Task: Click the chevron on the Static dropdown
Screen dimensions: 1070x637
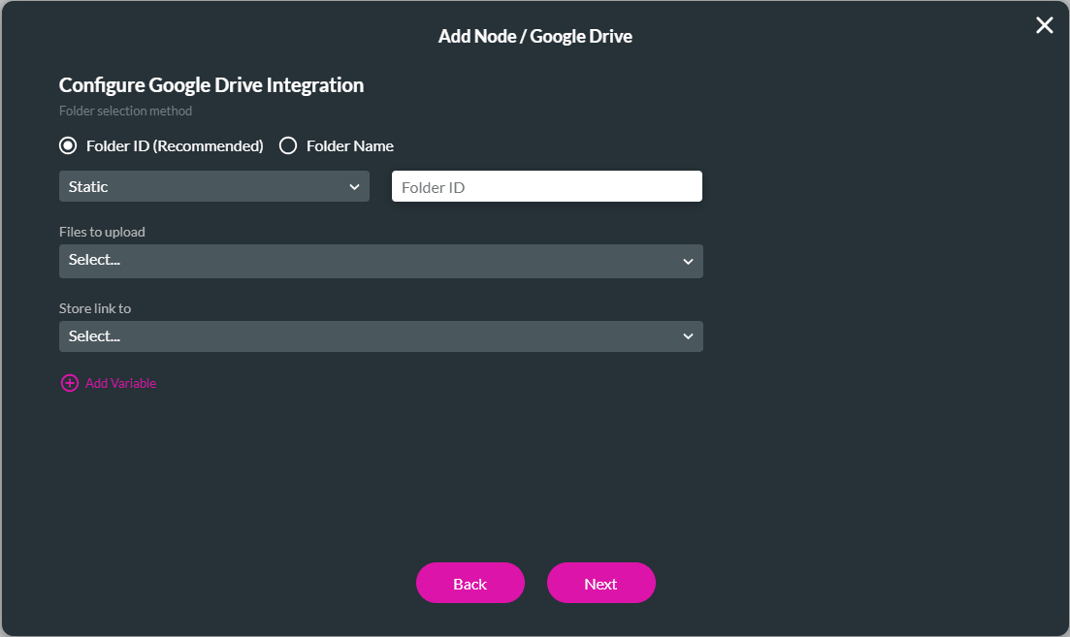Action: pos(356,185)
